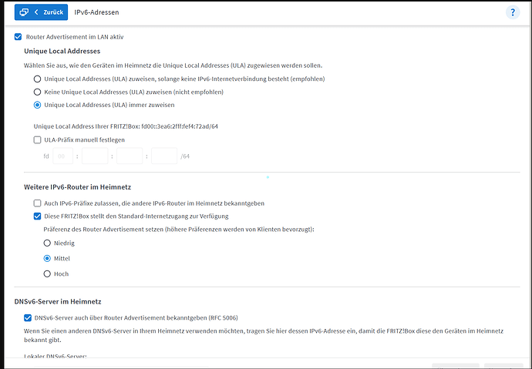
Task: Click the first ULA prefix field
Action: 62,156
